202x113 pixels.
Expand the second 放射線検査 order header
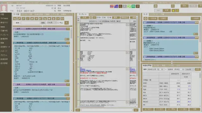point(170,38)
